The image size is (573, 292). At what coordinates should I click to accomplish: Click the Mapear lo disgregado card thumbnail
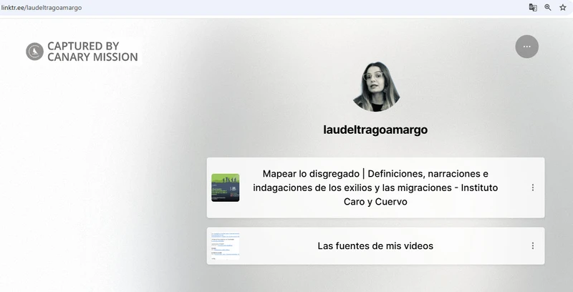226,188
